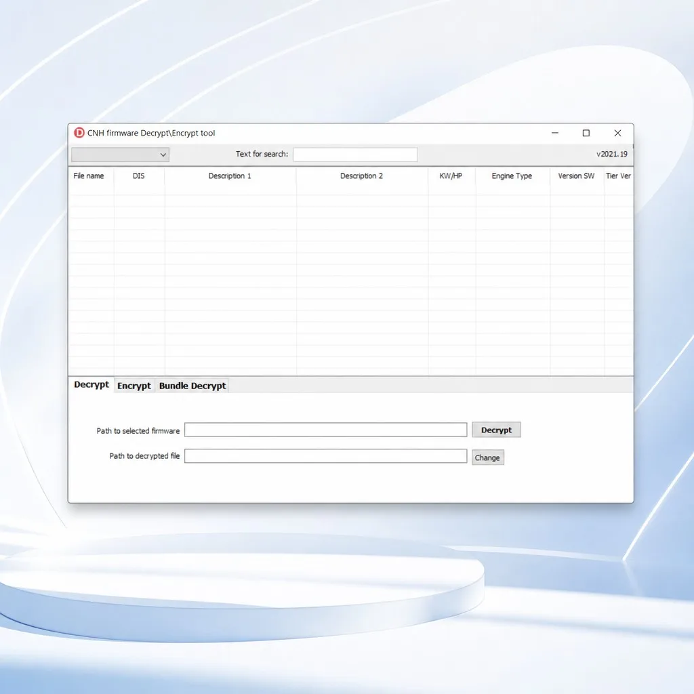Switch to the Encrypt tab

click(x=134, y=386)
